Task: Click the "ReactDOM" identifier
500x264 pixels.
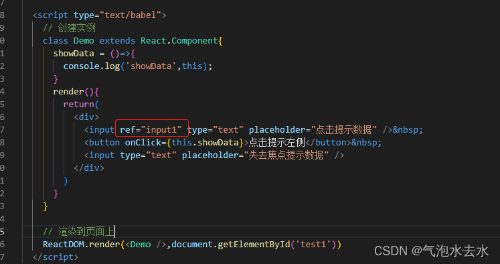Action: click(x=63, y=244)
